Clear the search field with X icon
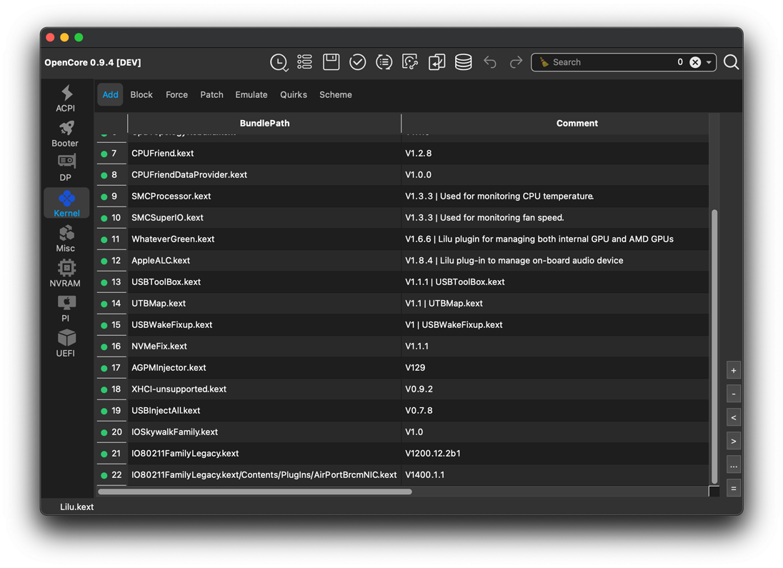 [x=695, y=62]
